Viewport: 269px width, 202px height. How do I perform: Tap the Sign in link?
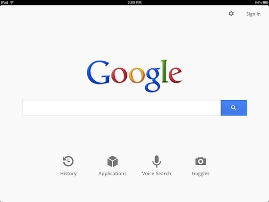pos(253,14)
